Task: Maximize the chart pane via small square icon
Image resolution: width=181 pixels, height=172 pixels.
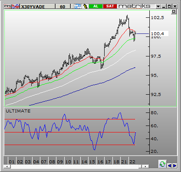Action: (174, 12)
